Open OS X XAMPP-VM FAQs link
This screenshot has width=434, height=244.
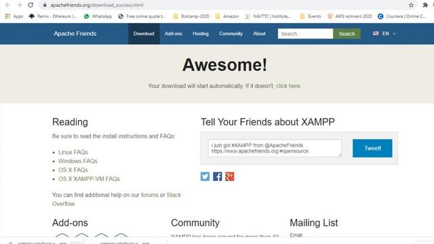(x=89, y=179)
